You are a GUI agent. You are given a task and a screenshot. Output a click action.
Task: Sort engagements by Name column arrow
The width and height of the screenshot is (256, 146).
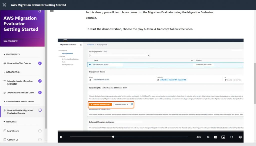(x=192, y=60)
